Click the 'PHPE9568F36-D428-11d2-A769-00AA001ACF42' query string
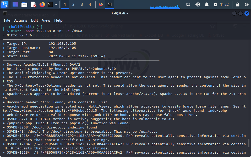This screenshot has width=251, height=157. (x=81, y=144)
